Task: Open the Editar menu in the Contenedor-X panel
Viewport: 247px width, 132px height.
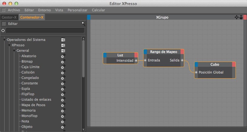Action: coord(13,23)
